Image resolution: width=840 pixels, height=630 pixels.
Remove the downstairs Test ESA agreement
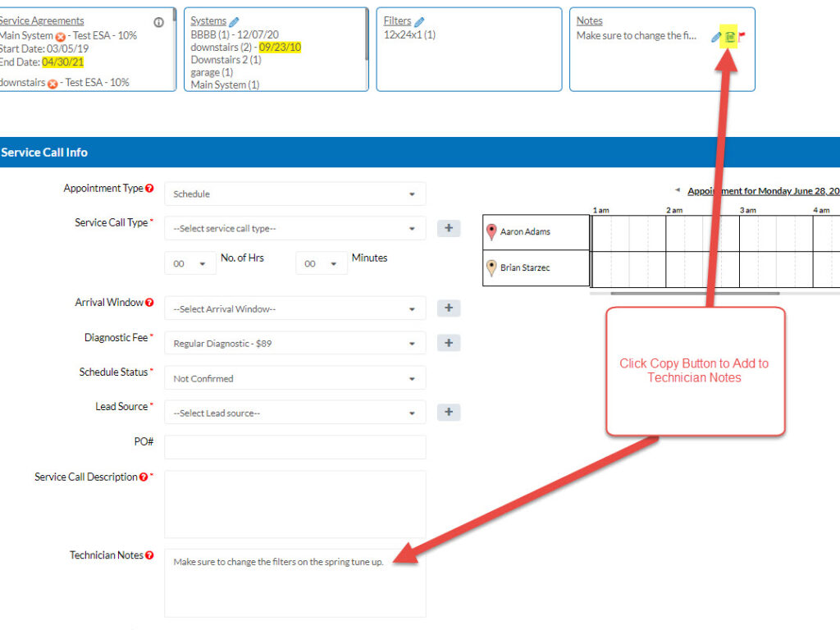click(51, 83)
